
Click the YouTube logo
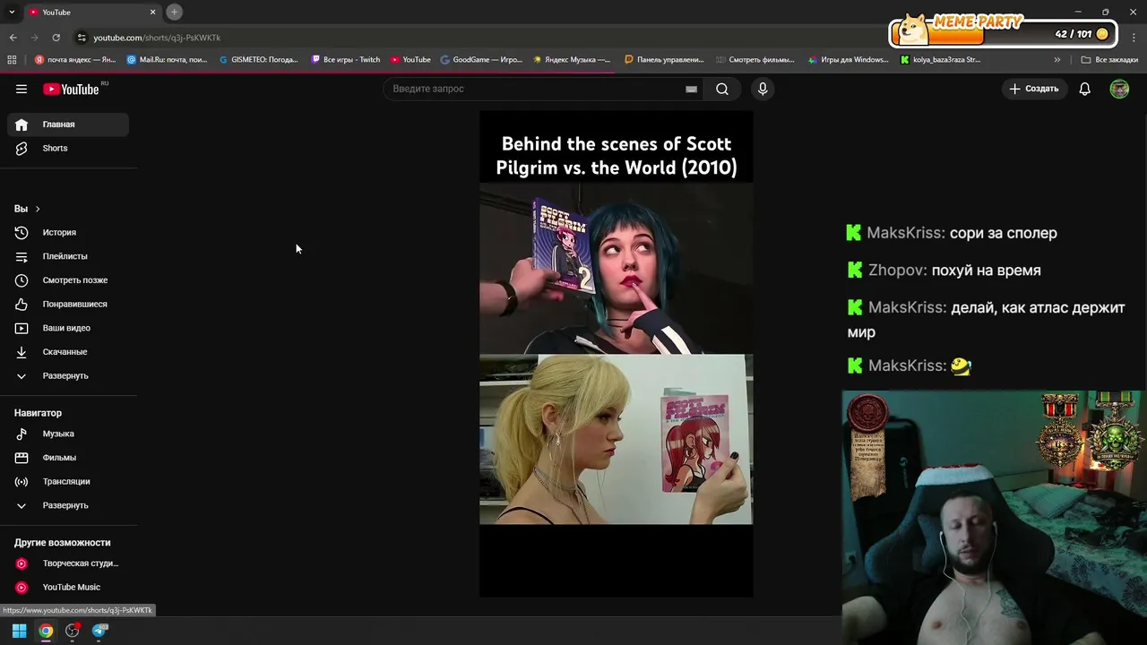coord(71,89)
